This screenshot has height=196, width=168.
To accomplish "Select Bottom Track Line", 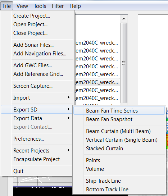I will tap(119, 190).
